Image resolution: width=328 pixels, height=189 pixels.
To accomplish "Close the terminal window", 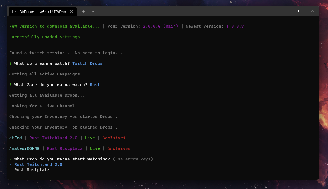I will tap(313, 11).
